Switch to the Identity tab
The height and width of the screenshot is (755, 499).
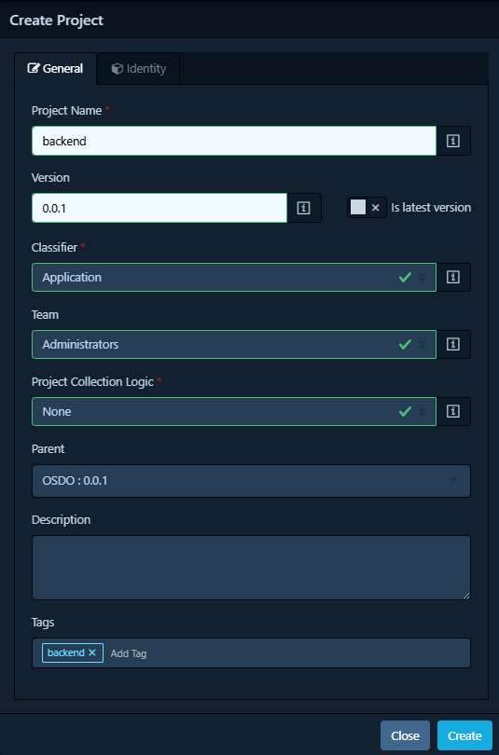click(x=139, y=69)
